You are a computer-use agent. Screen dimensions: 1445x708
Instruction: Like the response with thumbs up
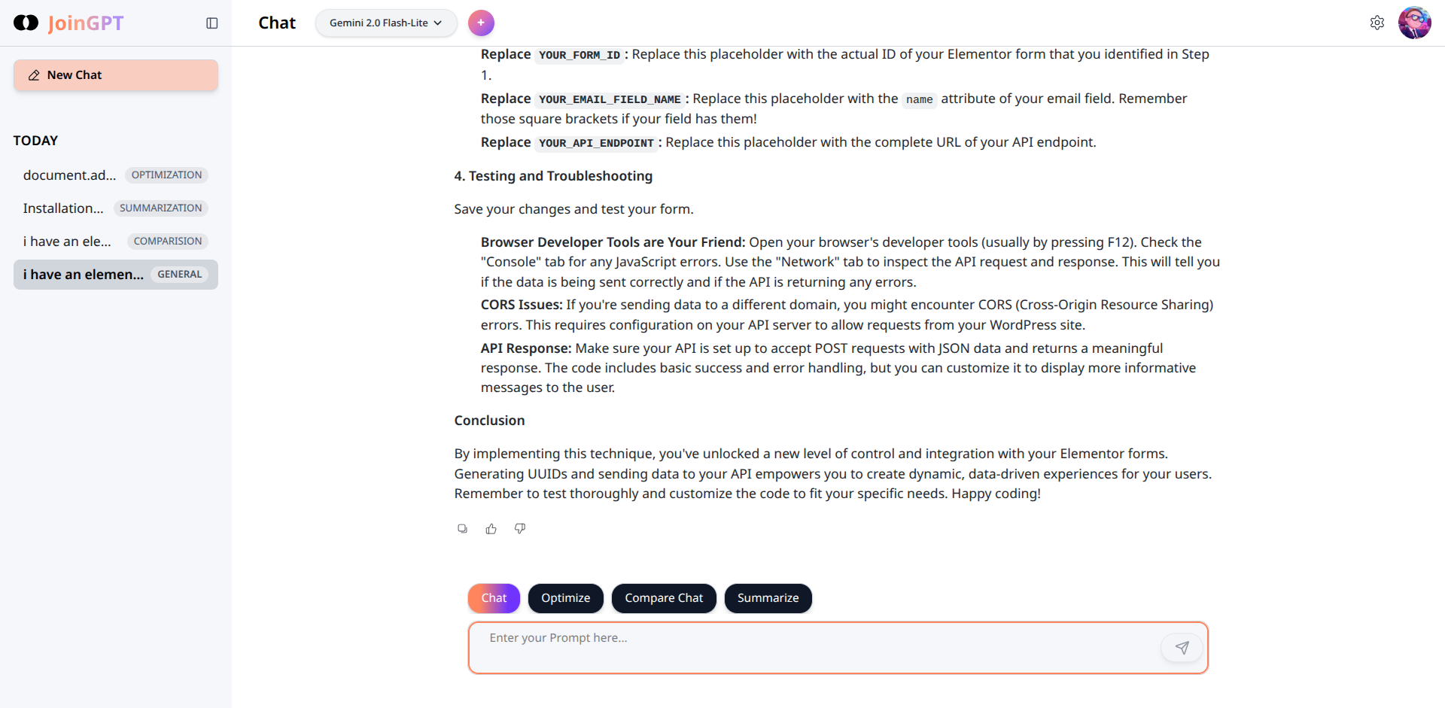point(491,529)
